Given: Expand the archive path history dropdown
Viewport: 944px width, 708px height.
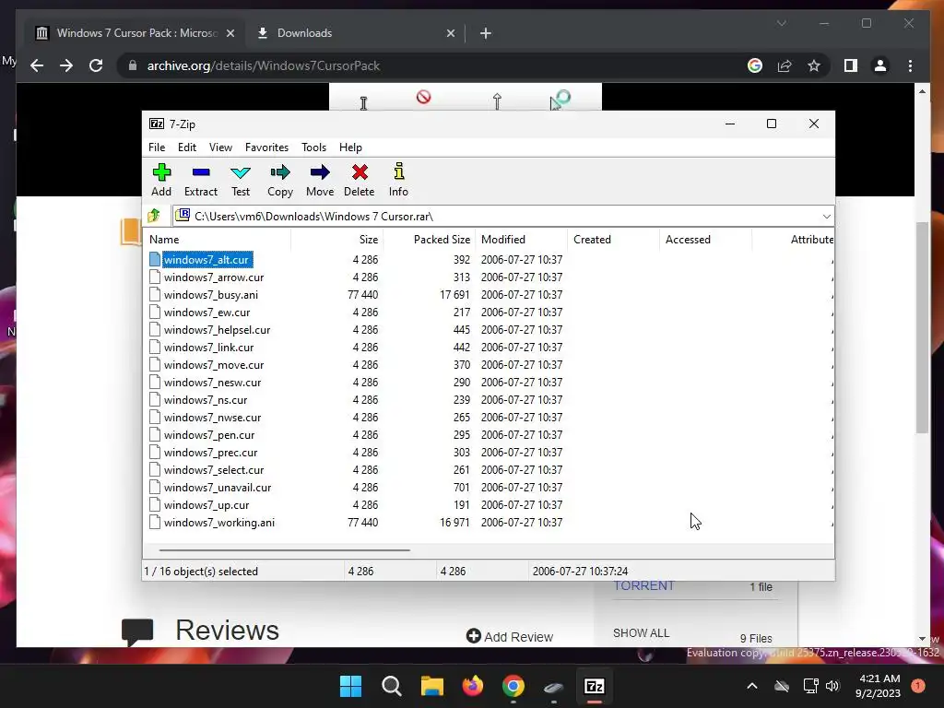Looking at the screenshot, I should [827, 216].
